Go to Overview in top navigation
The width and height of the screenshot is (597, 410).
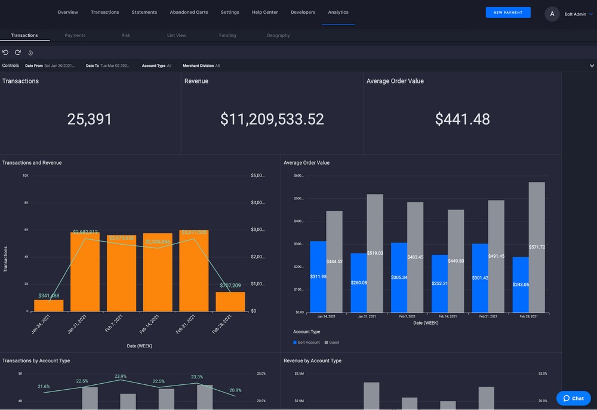pyautogui.click(x=68, y=12)
